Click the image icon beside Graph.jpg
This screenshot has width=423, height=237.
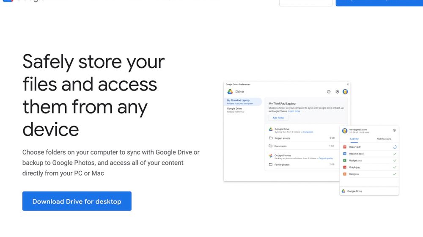point(344,167)
